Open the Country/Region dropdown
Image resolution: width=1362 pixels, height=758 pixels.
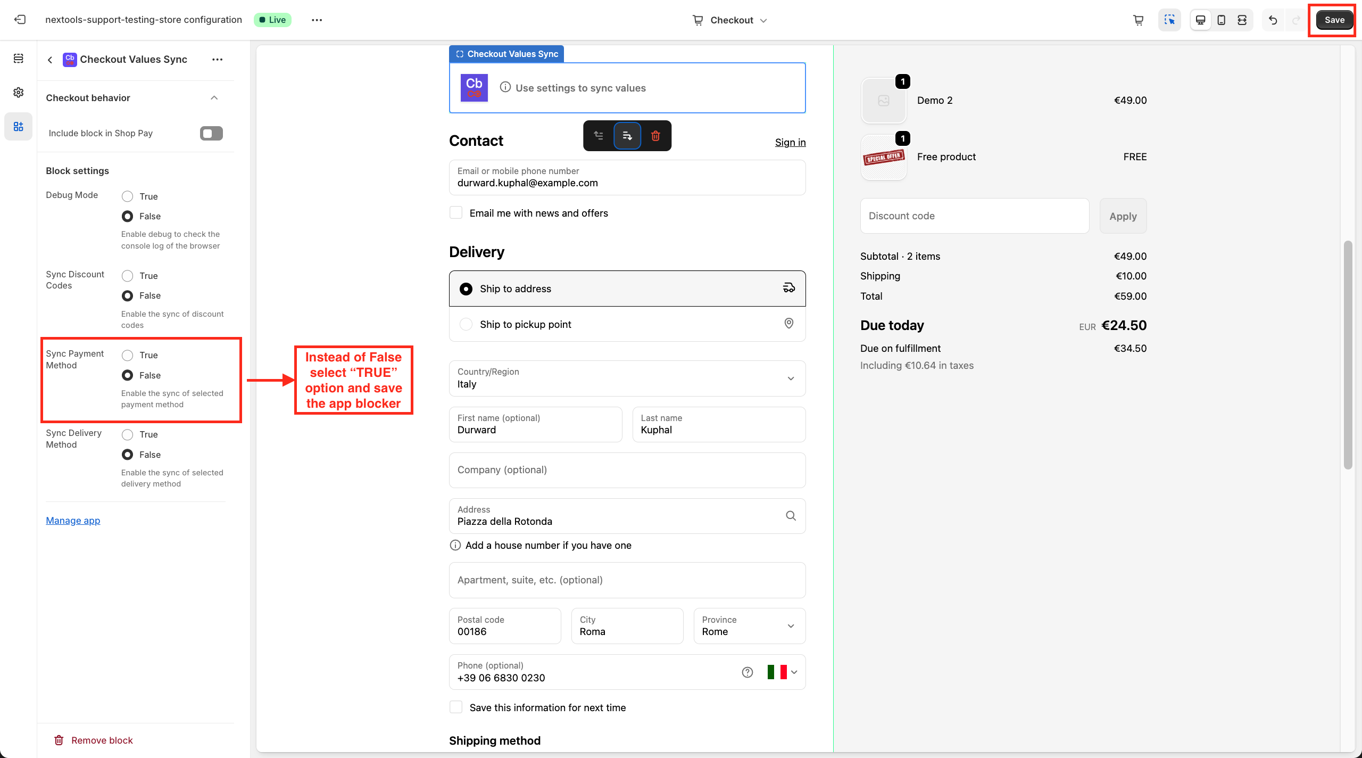[627, 378]
